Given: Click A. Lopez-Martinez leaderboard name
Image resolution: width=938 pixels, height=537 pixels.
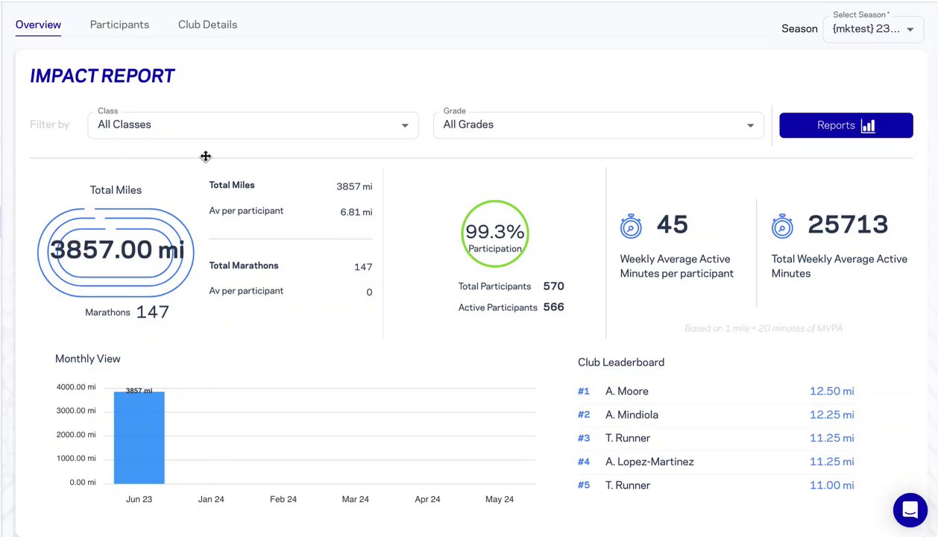Looking at the screenshot, I should (649, 462).
